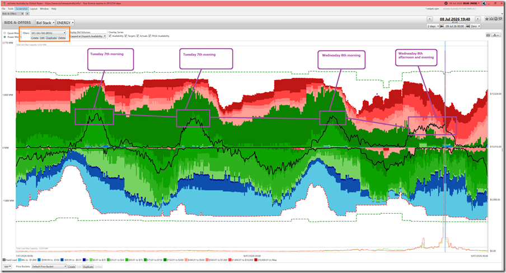Close the Bids & Offers tab
506x273 pixels.
click(x=22, y=13)
